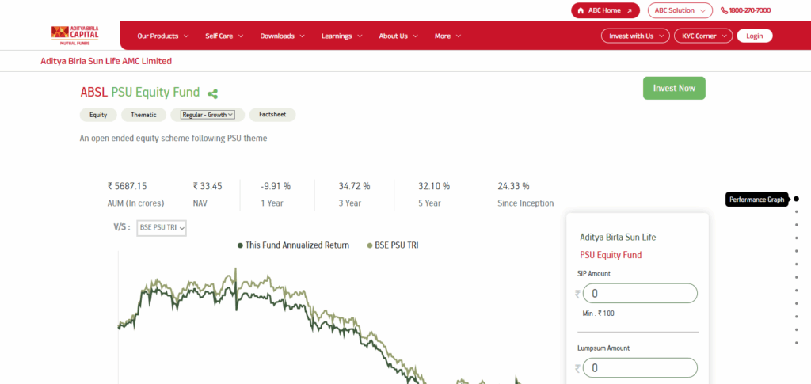Expand the Invest with Us dropdown

tap(636, 36)
